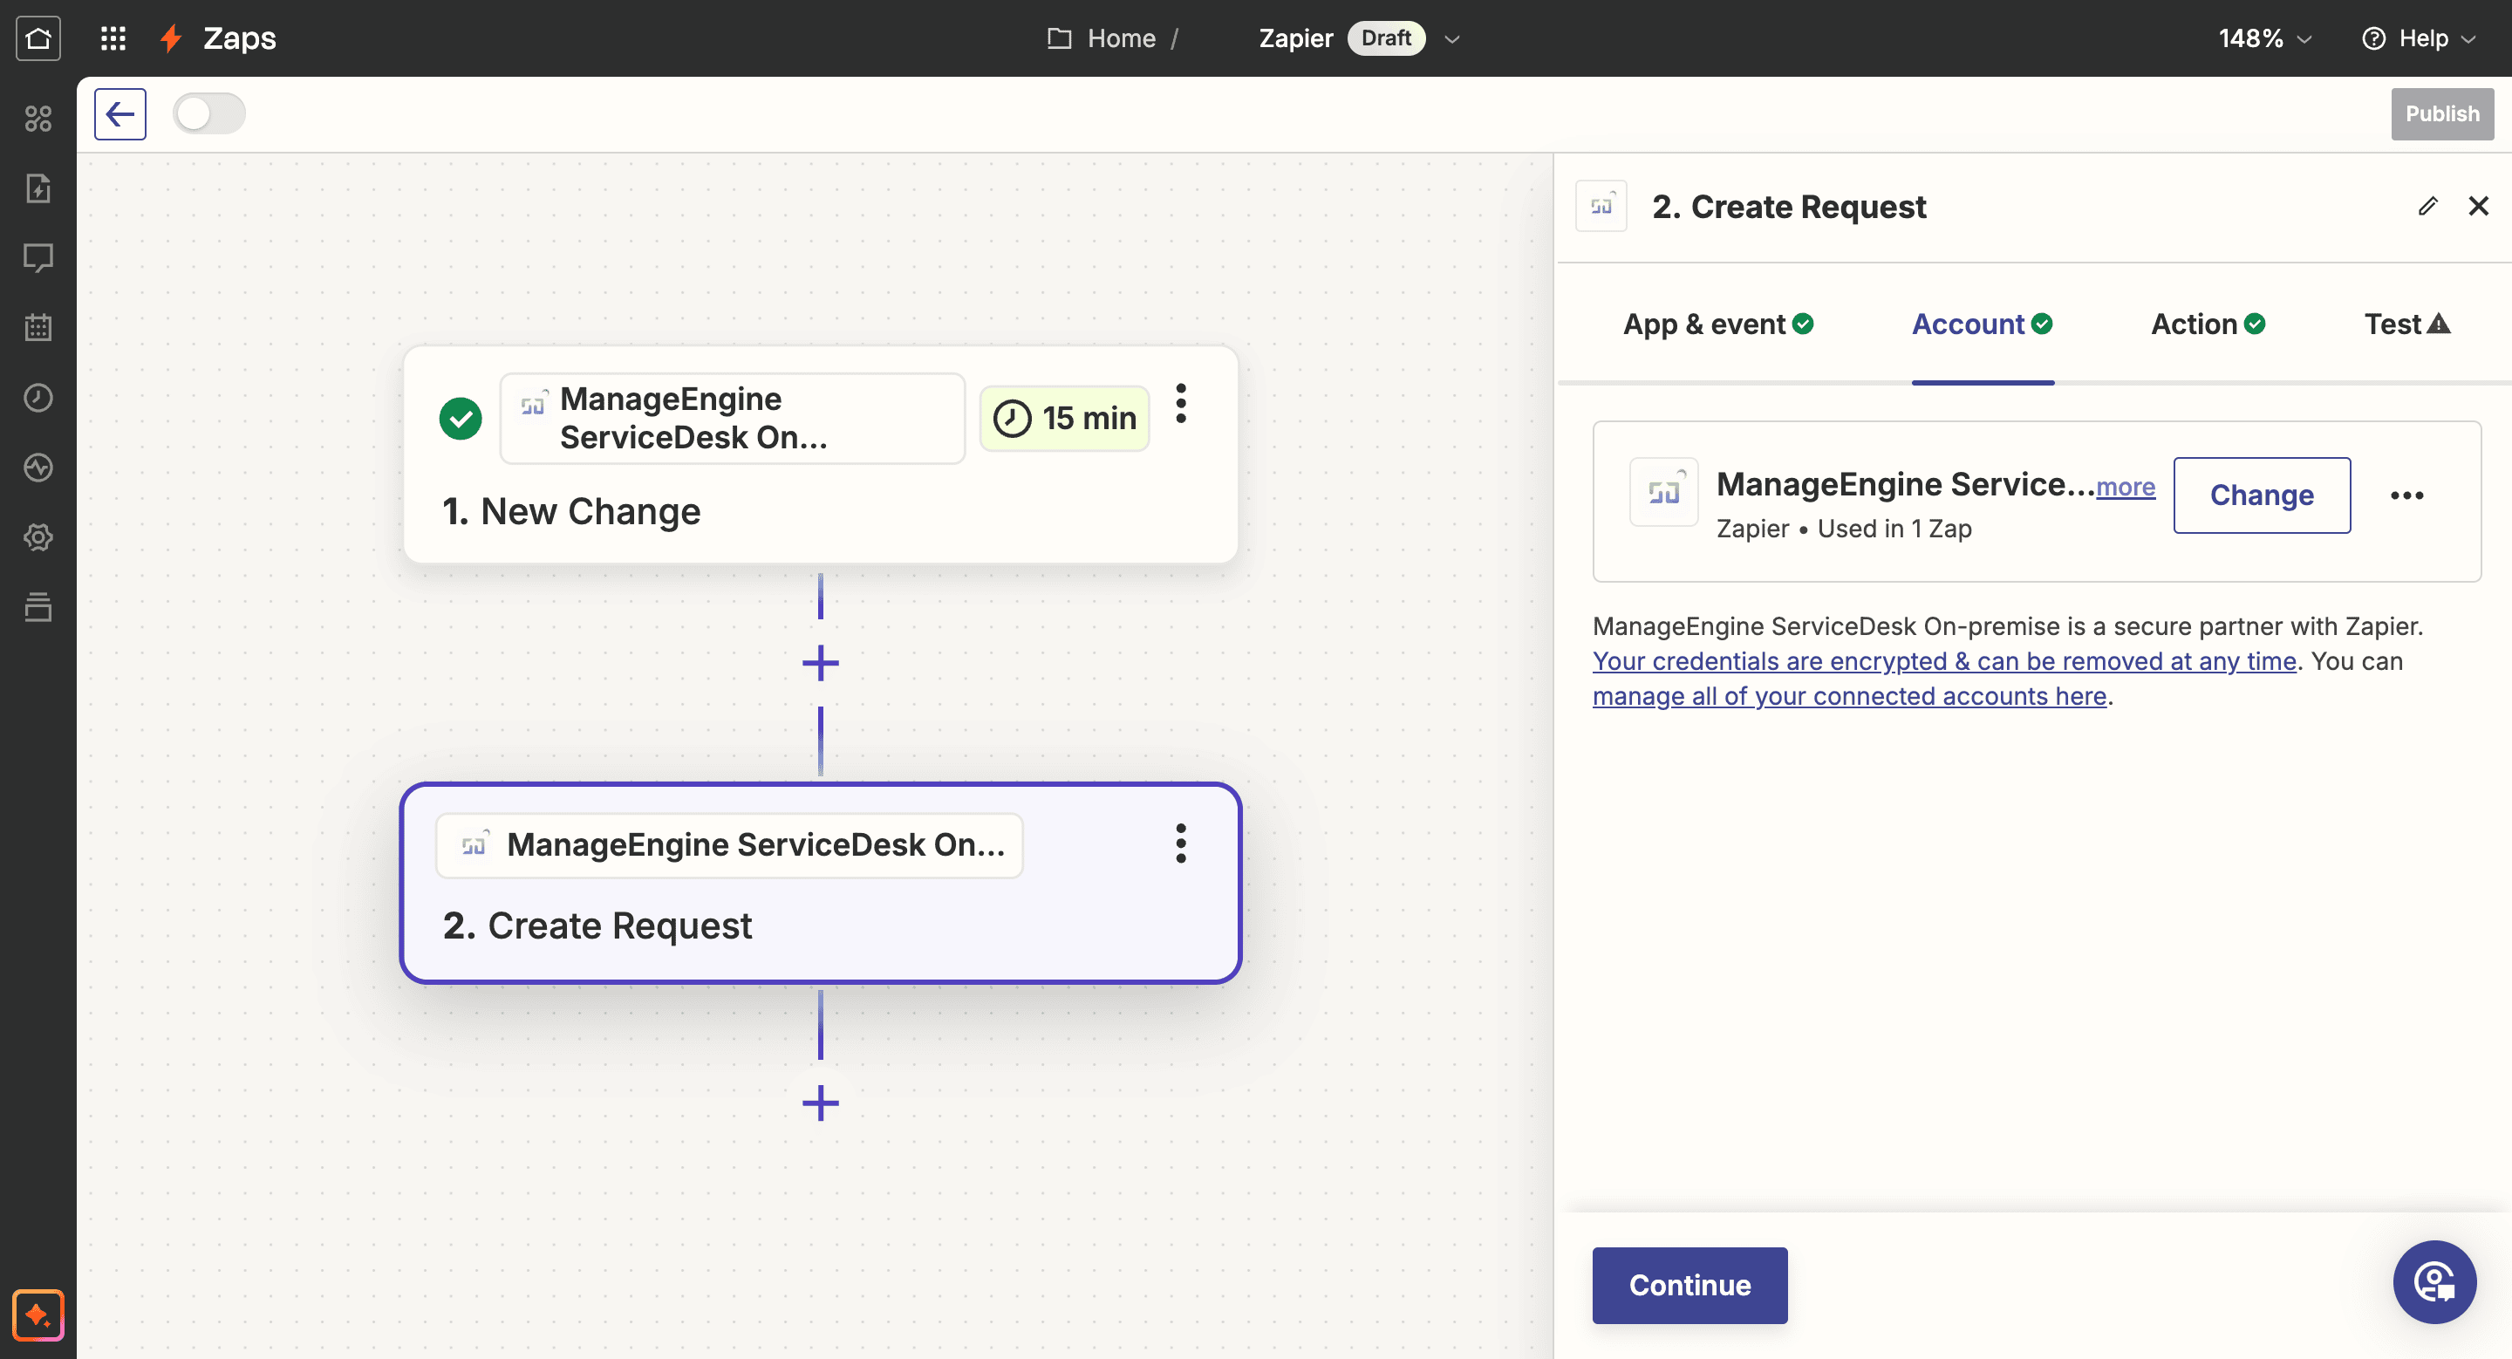Open the 'more' link beside account name
The width and height of the screenshot is (2512, 1359).
[2126, 487]
